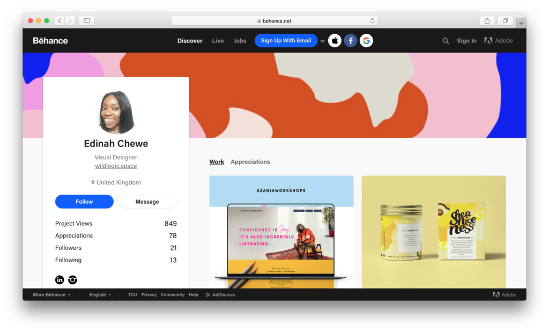549x333 pixels.
Task: Show all tabs overview button
Action: point(505,21)
